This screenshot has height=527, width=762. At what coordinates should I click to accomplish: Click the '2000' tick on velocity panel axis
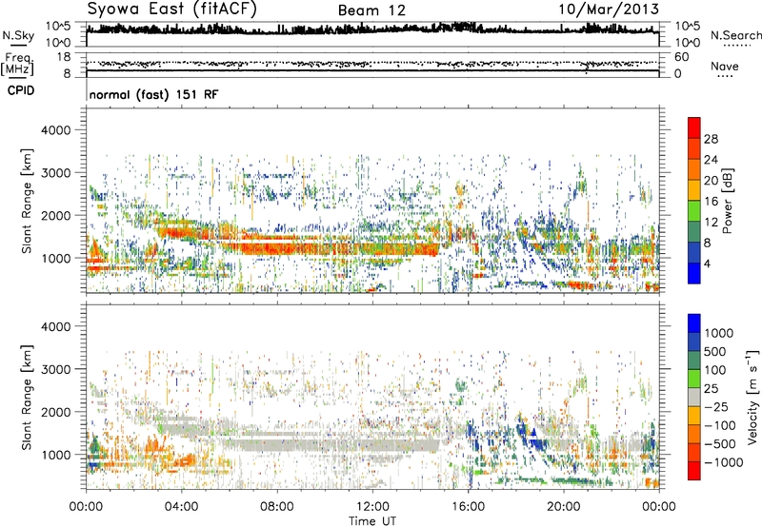click(55, 413)
